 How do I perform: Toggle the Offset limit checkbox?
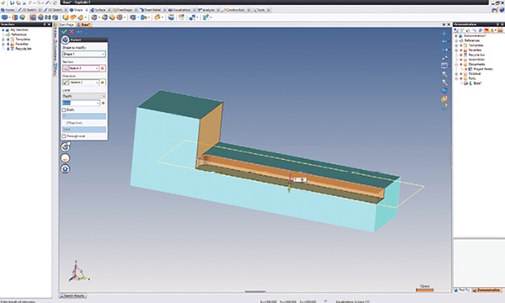(x=64, y=123)
